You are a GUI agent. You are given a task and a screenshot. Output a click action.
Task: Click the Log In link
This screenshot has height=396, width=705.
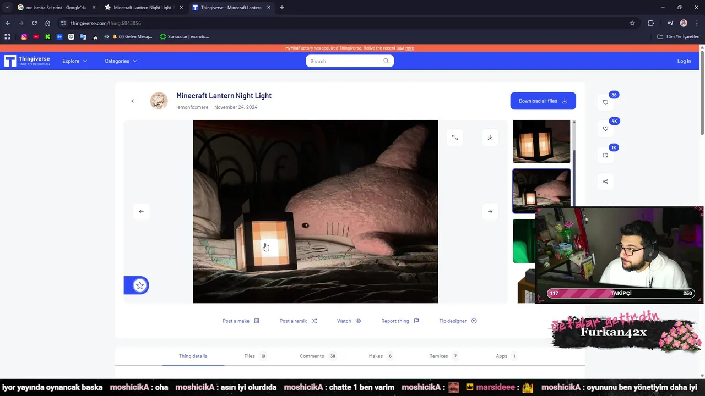(684, 61)
